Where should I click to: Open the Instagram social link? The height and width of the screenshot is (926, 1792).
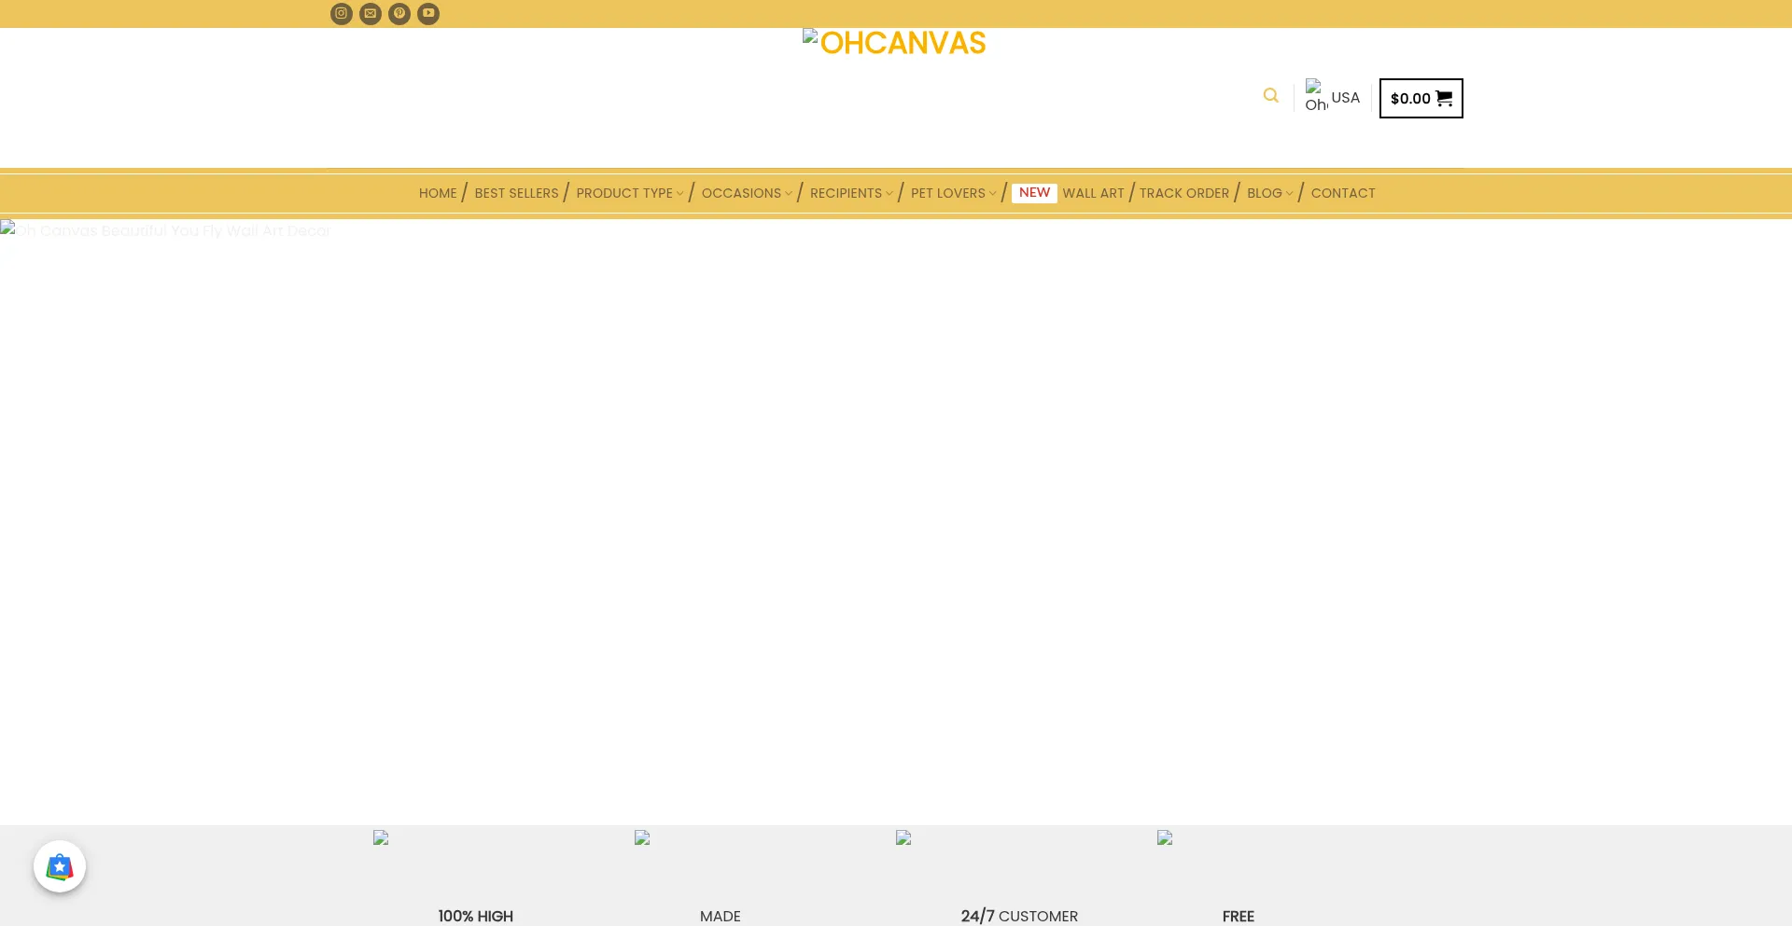pyautogui.click(x=341, y=14)
